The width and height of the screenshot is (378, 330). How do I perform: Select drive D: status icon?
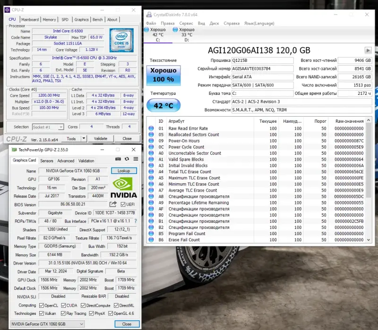pos(175,30)
